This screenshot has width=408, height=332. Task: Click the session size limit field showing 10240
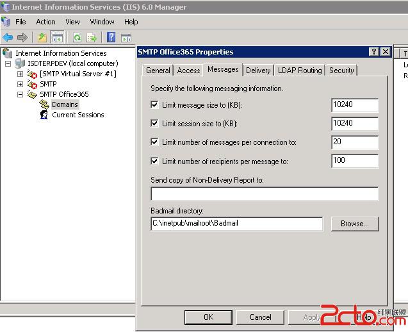click(355, 124)
